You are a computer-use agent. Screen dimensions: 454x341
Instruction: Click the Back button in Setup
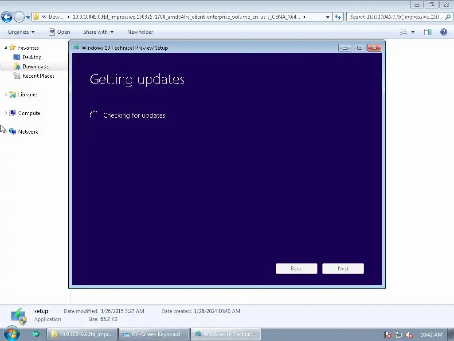tap(297, 269)
